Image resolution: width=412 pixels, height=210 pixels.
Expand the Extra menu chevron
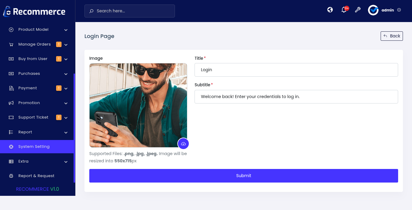[66, 162]
